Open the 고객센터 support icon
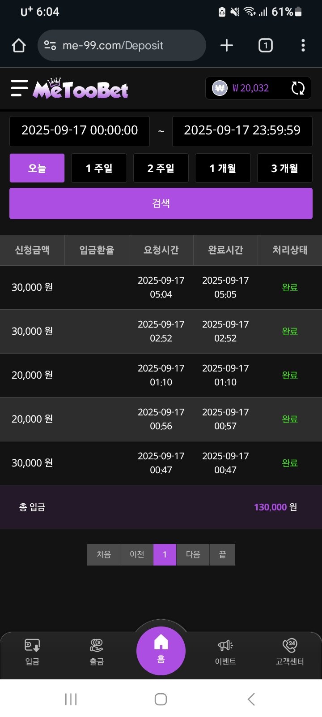 290,651
